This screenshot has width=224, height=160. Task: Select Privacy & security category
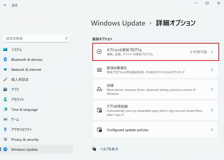pos(36,139)
